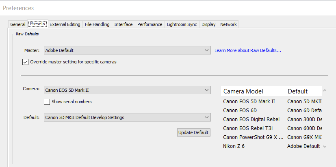The image size is (336, 167).
Task: Open the Lightroom Sync tab
Action: point(182,24)
